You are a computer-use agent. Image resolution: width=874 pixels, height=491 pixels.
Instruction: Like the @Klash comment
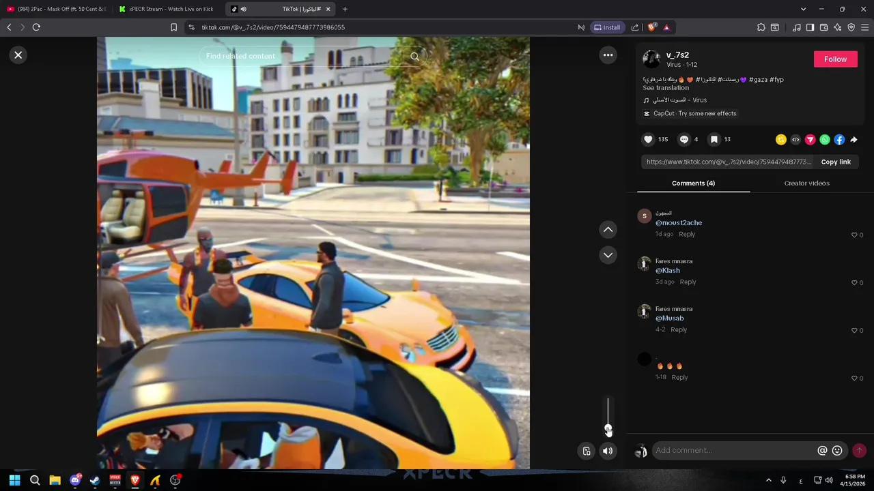(854, 283)
